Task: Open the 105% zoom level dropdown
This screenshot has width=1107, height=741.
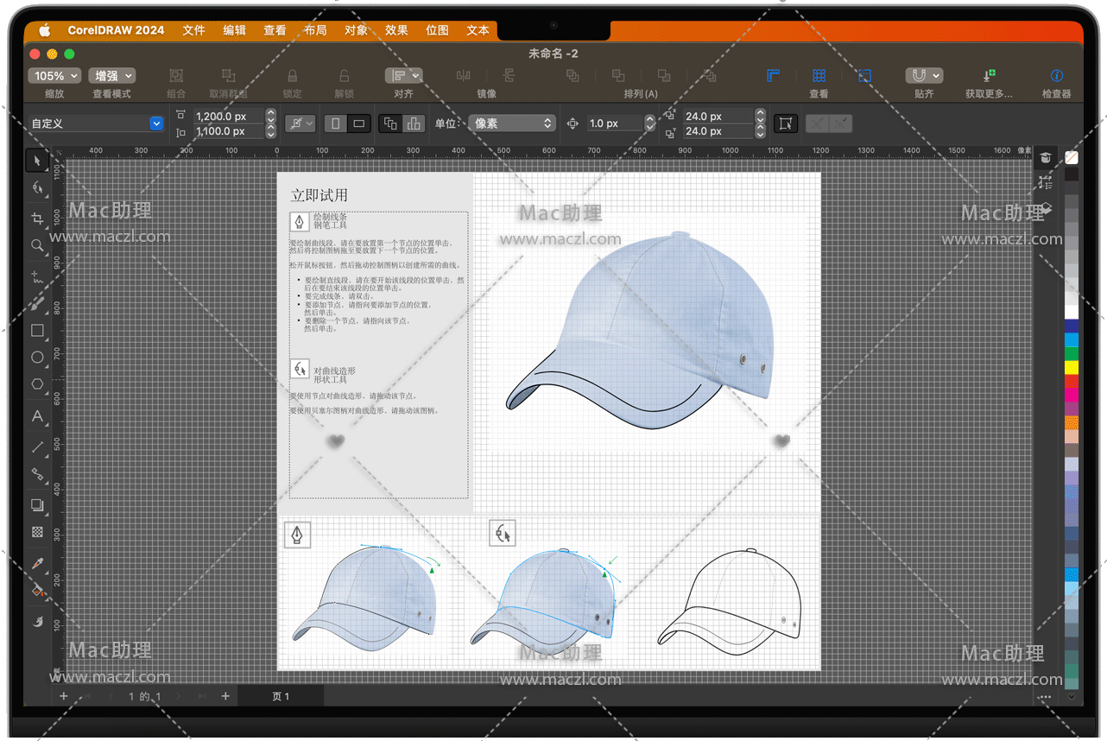Action: point(54,76)
